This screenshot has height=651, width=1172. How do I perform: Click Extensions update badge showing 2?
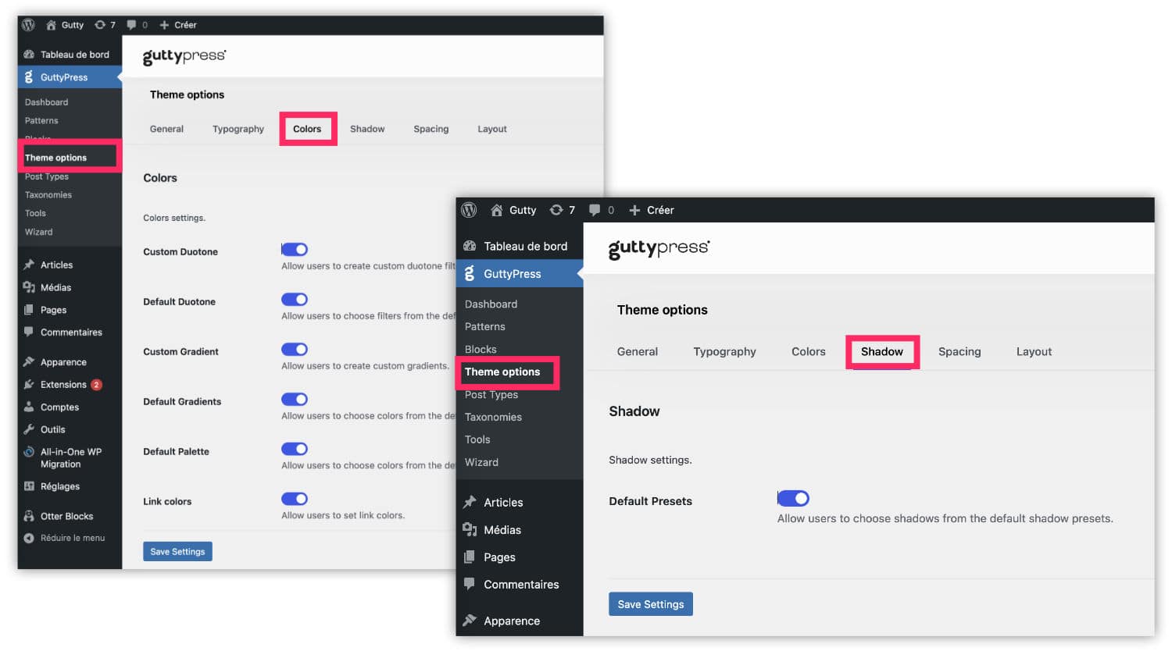tap(96, 385)
